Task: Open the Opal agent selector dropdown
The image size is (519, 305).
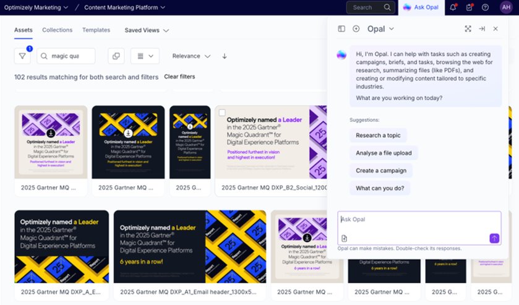Action: tap(380, 29)
